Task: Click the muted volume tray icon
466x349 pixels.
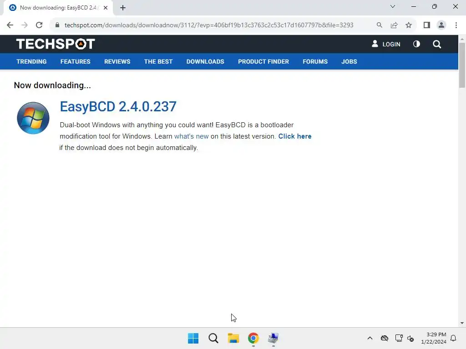Action: 410,338
